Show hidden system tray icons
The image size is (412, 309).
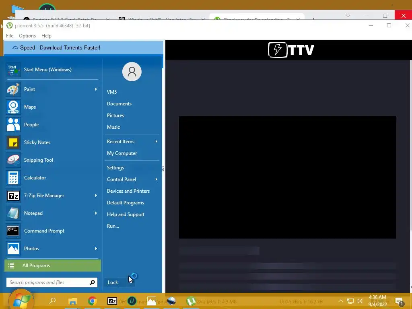click(x=340, y=301)
